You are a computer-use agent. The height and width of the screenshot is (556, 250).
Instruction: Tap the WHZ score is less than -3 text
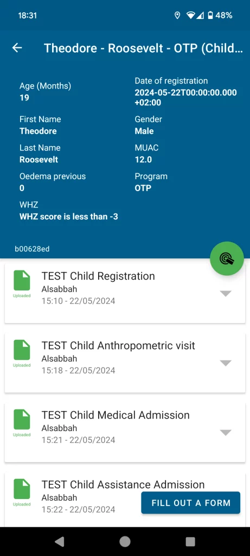(x=69, y=216)
